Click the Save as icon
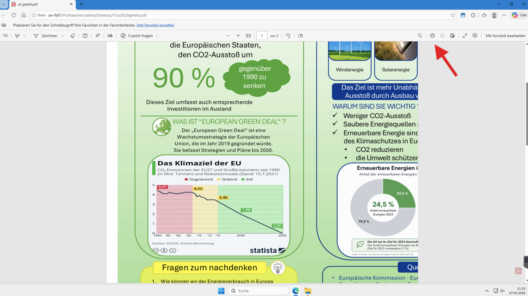The width and height of the screenshot is (528, 296). pyautogui.click(x=453, y=36)
